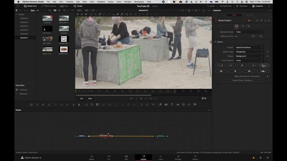Open the Apple menu
Image resolution: width=287 pixels, height=161 pixels.
[18, 2]
